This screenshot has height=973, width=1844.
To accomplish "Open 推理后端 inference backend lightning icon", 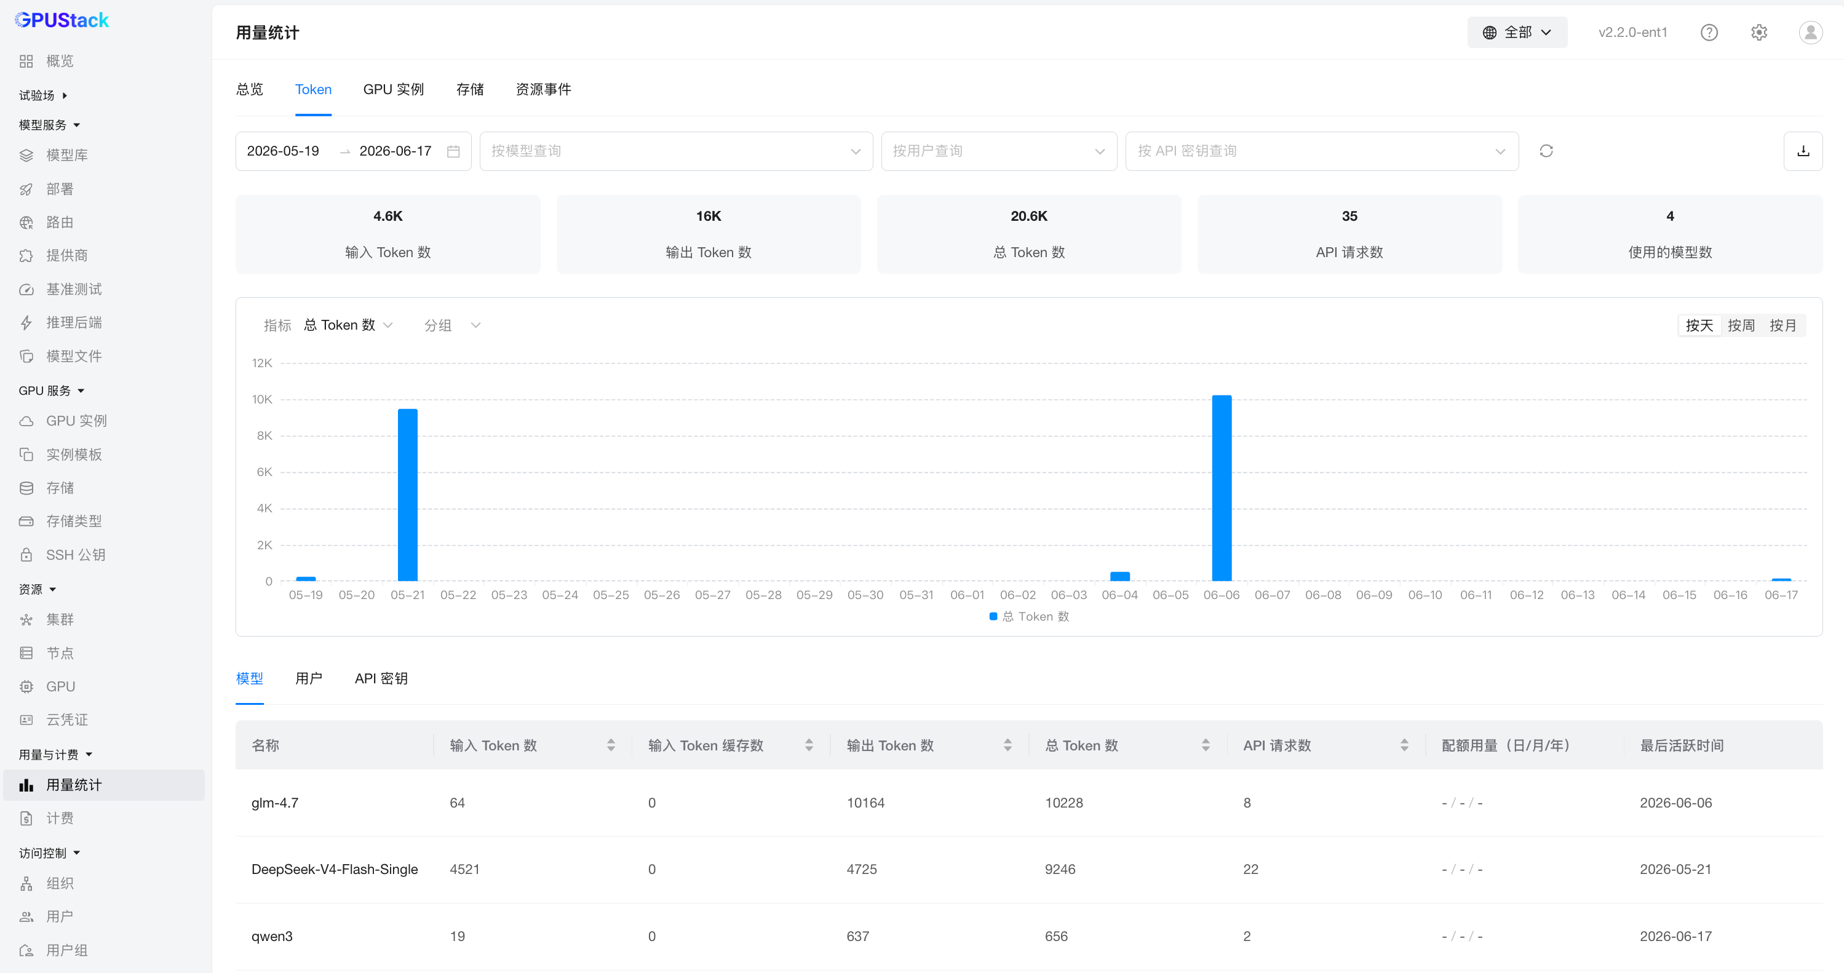I will click(x=26, y=323).
